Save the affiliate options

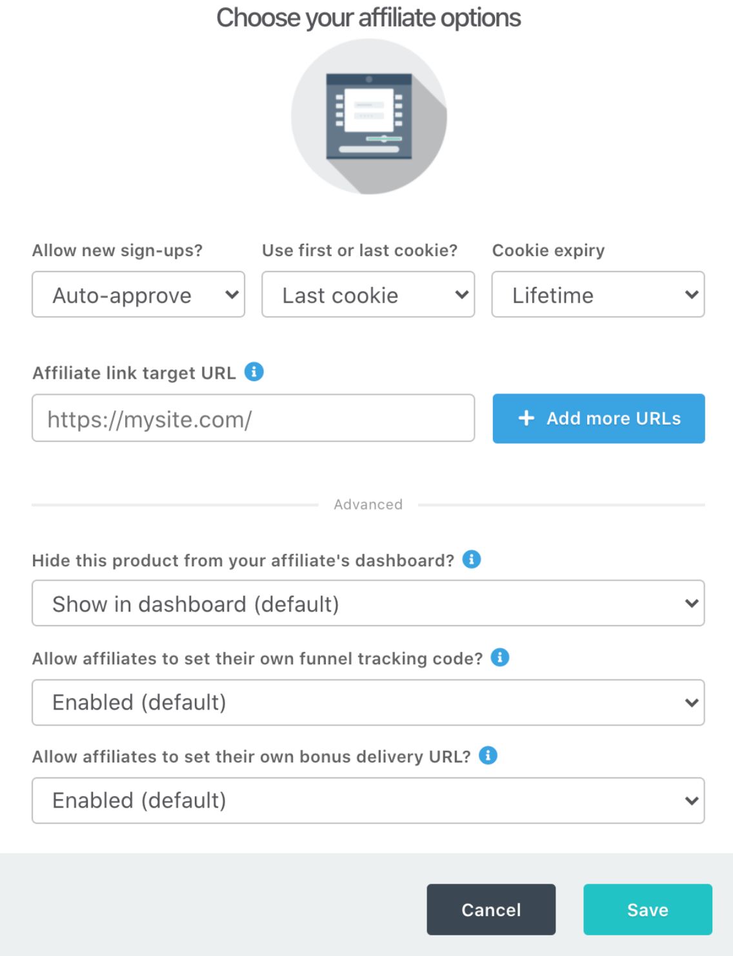[647, 910]
